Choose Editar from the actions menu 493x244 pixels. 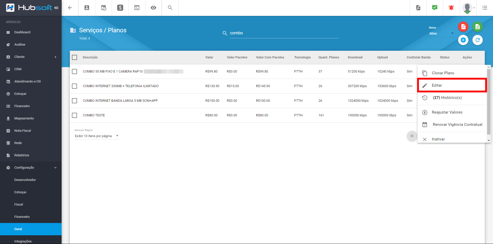[x=452, y=85]
